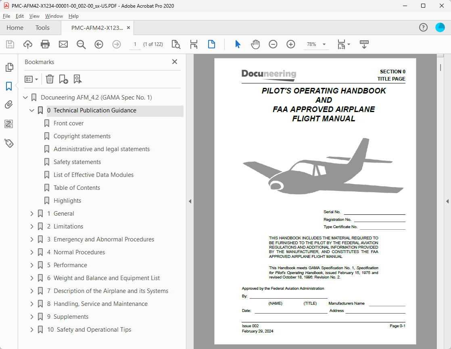Activate the Hand pan tool
This screenshot has width=451, height=349.
point(255,44)
